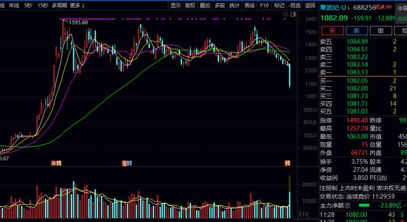The width and height of the screenshot is (407, 222).
Task: Click the red 买 buy button
Action: (332, 31)
